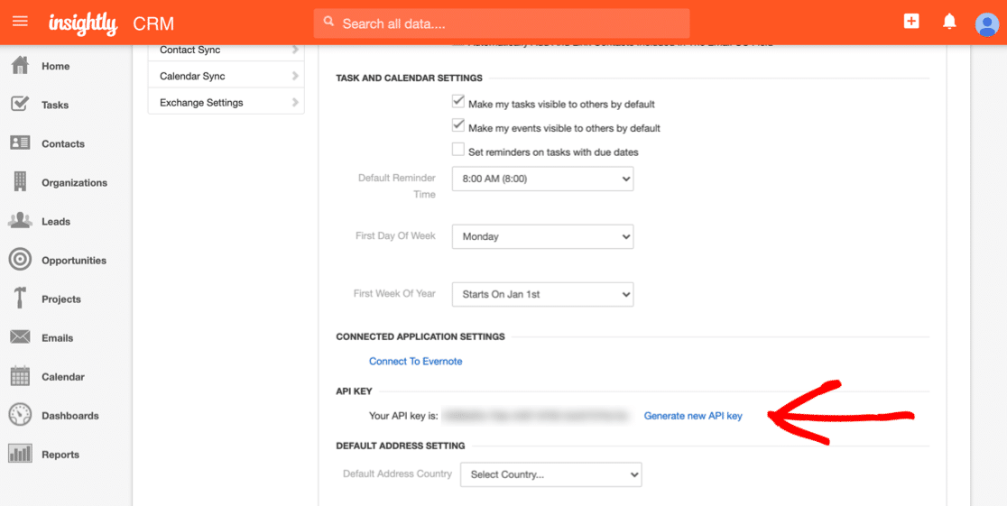Click the Tasks checkmark icon
This screenshot has width=1007, height=506.
(x=21, y=104)
